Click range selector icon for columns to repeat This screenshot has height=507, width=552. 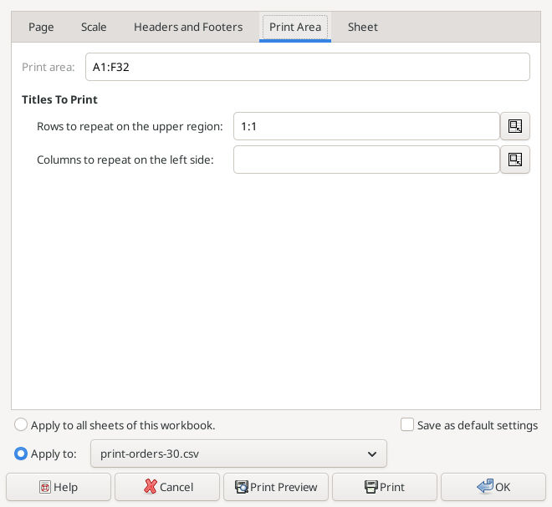[x=514, y=160]
